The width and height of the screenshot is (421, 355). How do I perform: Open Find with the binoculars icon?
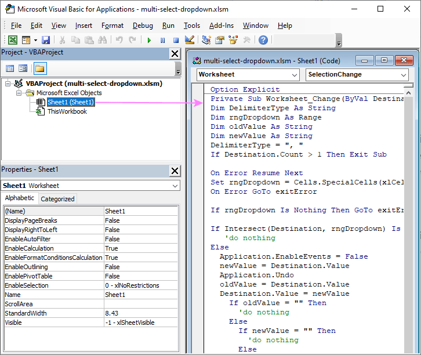coord(102,40)
